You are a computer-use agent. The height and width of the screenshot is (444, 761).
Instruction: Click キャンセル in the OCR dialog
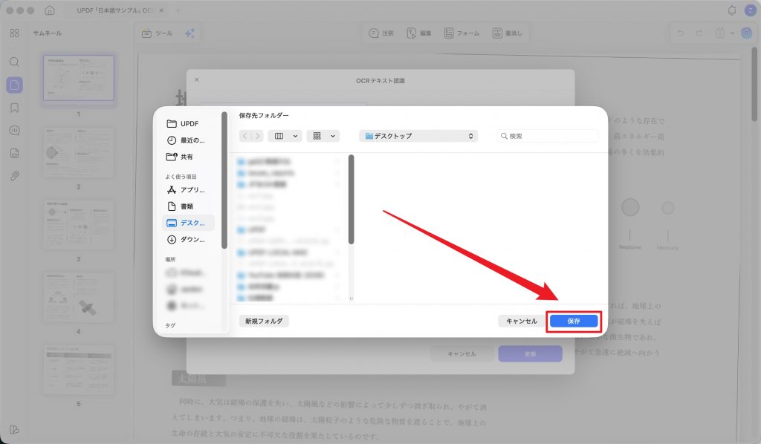tap(462, 354)
